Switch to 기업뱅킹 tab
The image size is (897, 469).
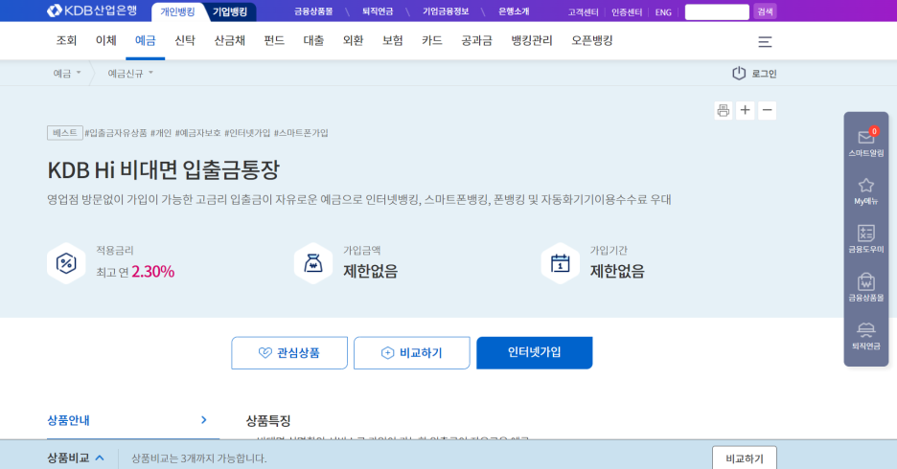coord(230,12)
